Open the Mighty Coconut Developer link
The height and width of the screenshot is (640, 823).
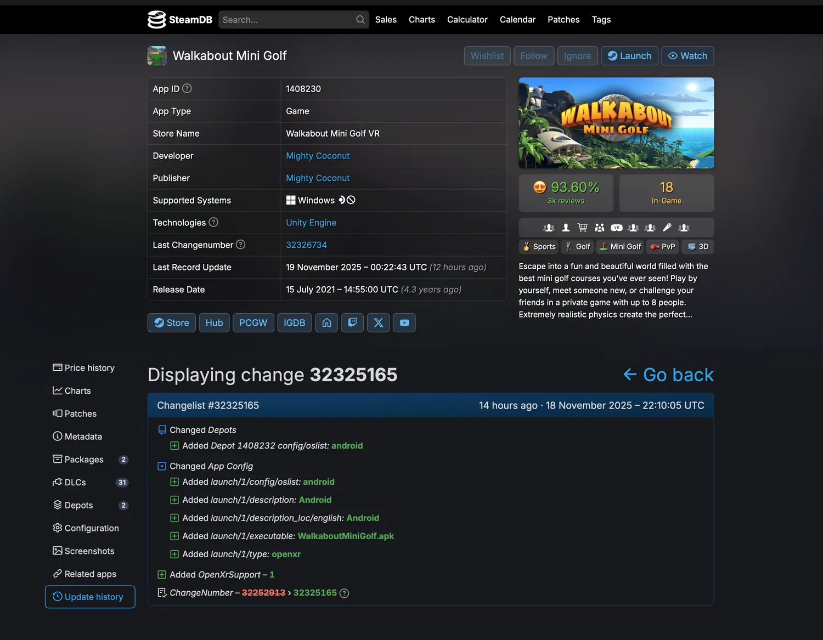(x=318, y=156)
